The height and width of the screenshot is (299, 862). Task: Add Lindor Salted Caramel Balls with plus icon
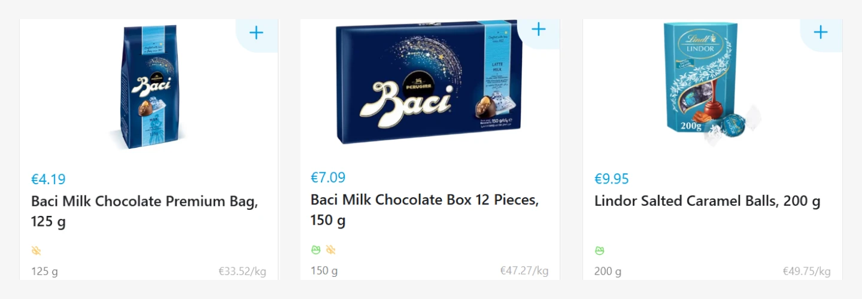click(821, 32)
